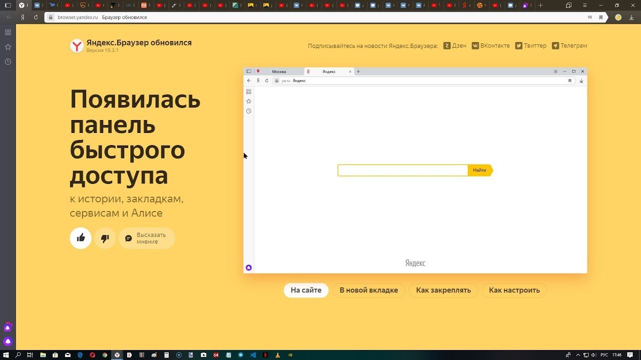Switch the РУС input language indicator
Screen dimensions: 641x360
605,355
